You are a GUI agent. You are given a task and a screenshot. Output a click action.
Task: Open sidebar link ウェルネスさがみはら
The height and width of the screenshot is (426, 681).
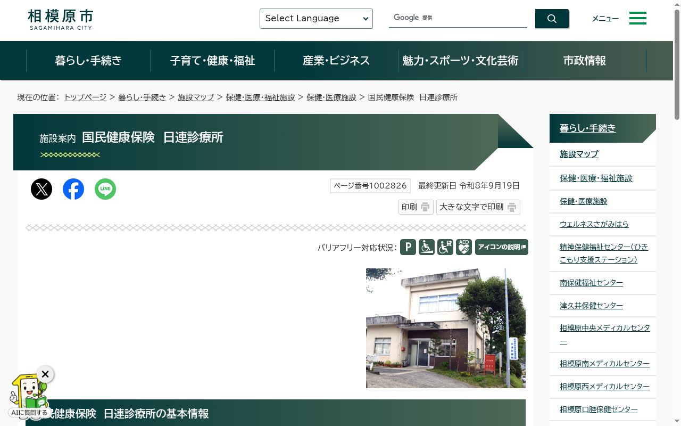click(x=594, y=224)
